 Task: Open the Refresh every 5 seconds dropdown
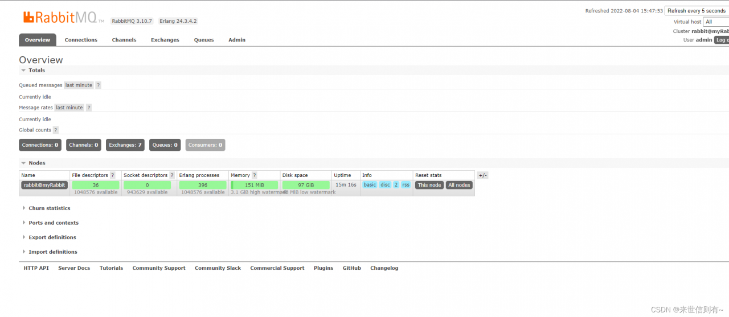click(x=697, y=11)
